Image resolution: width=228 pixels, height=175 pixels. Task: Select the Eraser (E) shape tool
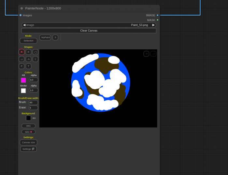(x=28, y=52)
